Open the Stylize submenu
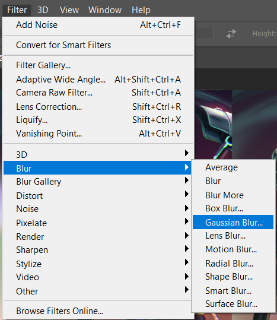The image size is (277, 320). (x=97, y=264)
